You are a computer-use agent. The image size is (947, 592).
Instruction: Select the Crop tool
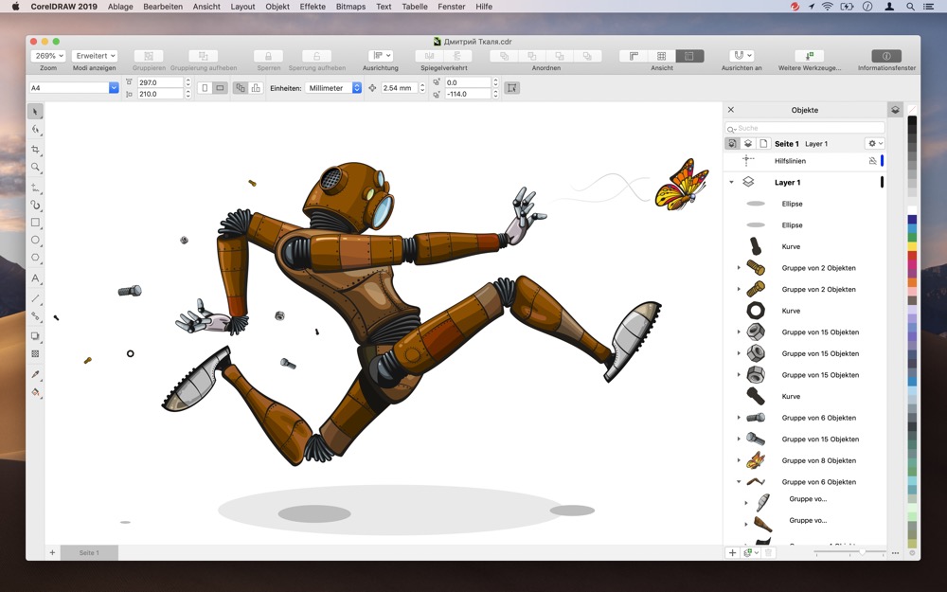tap(35, 150)
